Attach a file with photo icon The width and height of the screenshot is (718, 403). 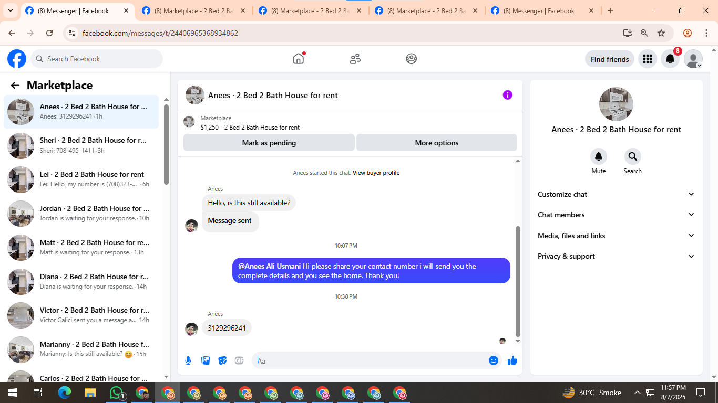click(206, 360)
